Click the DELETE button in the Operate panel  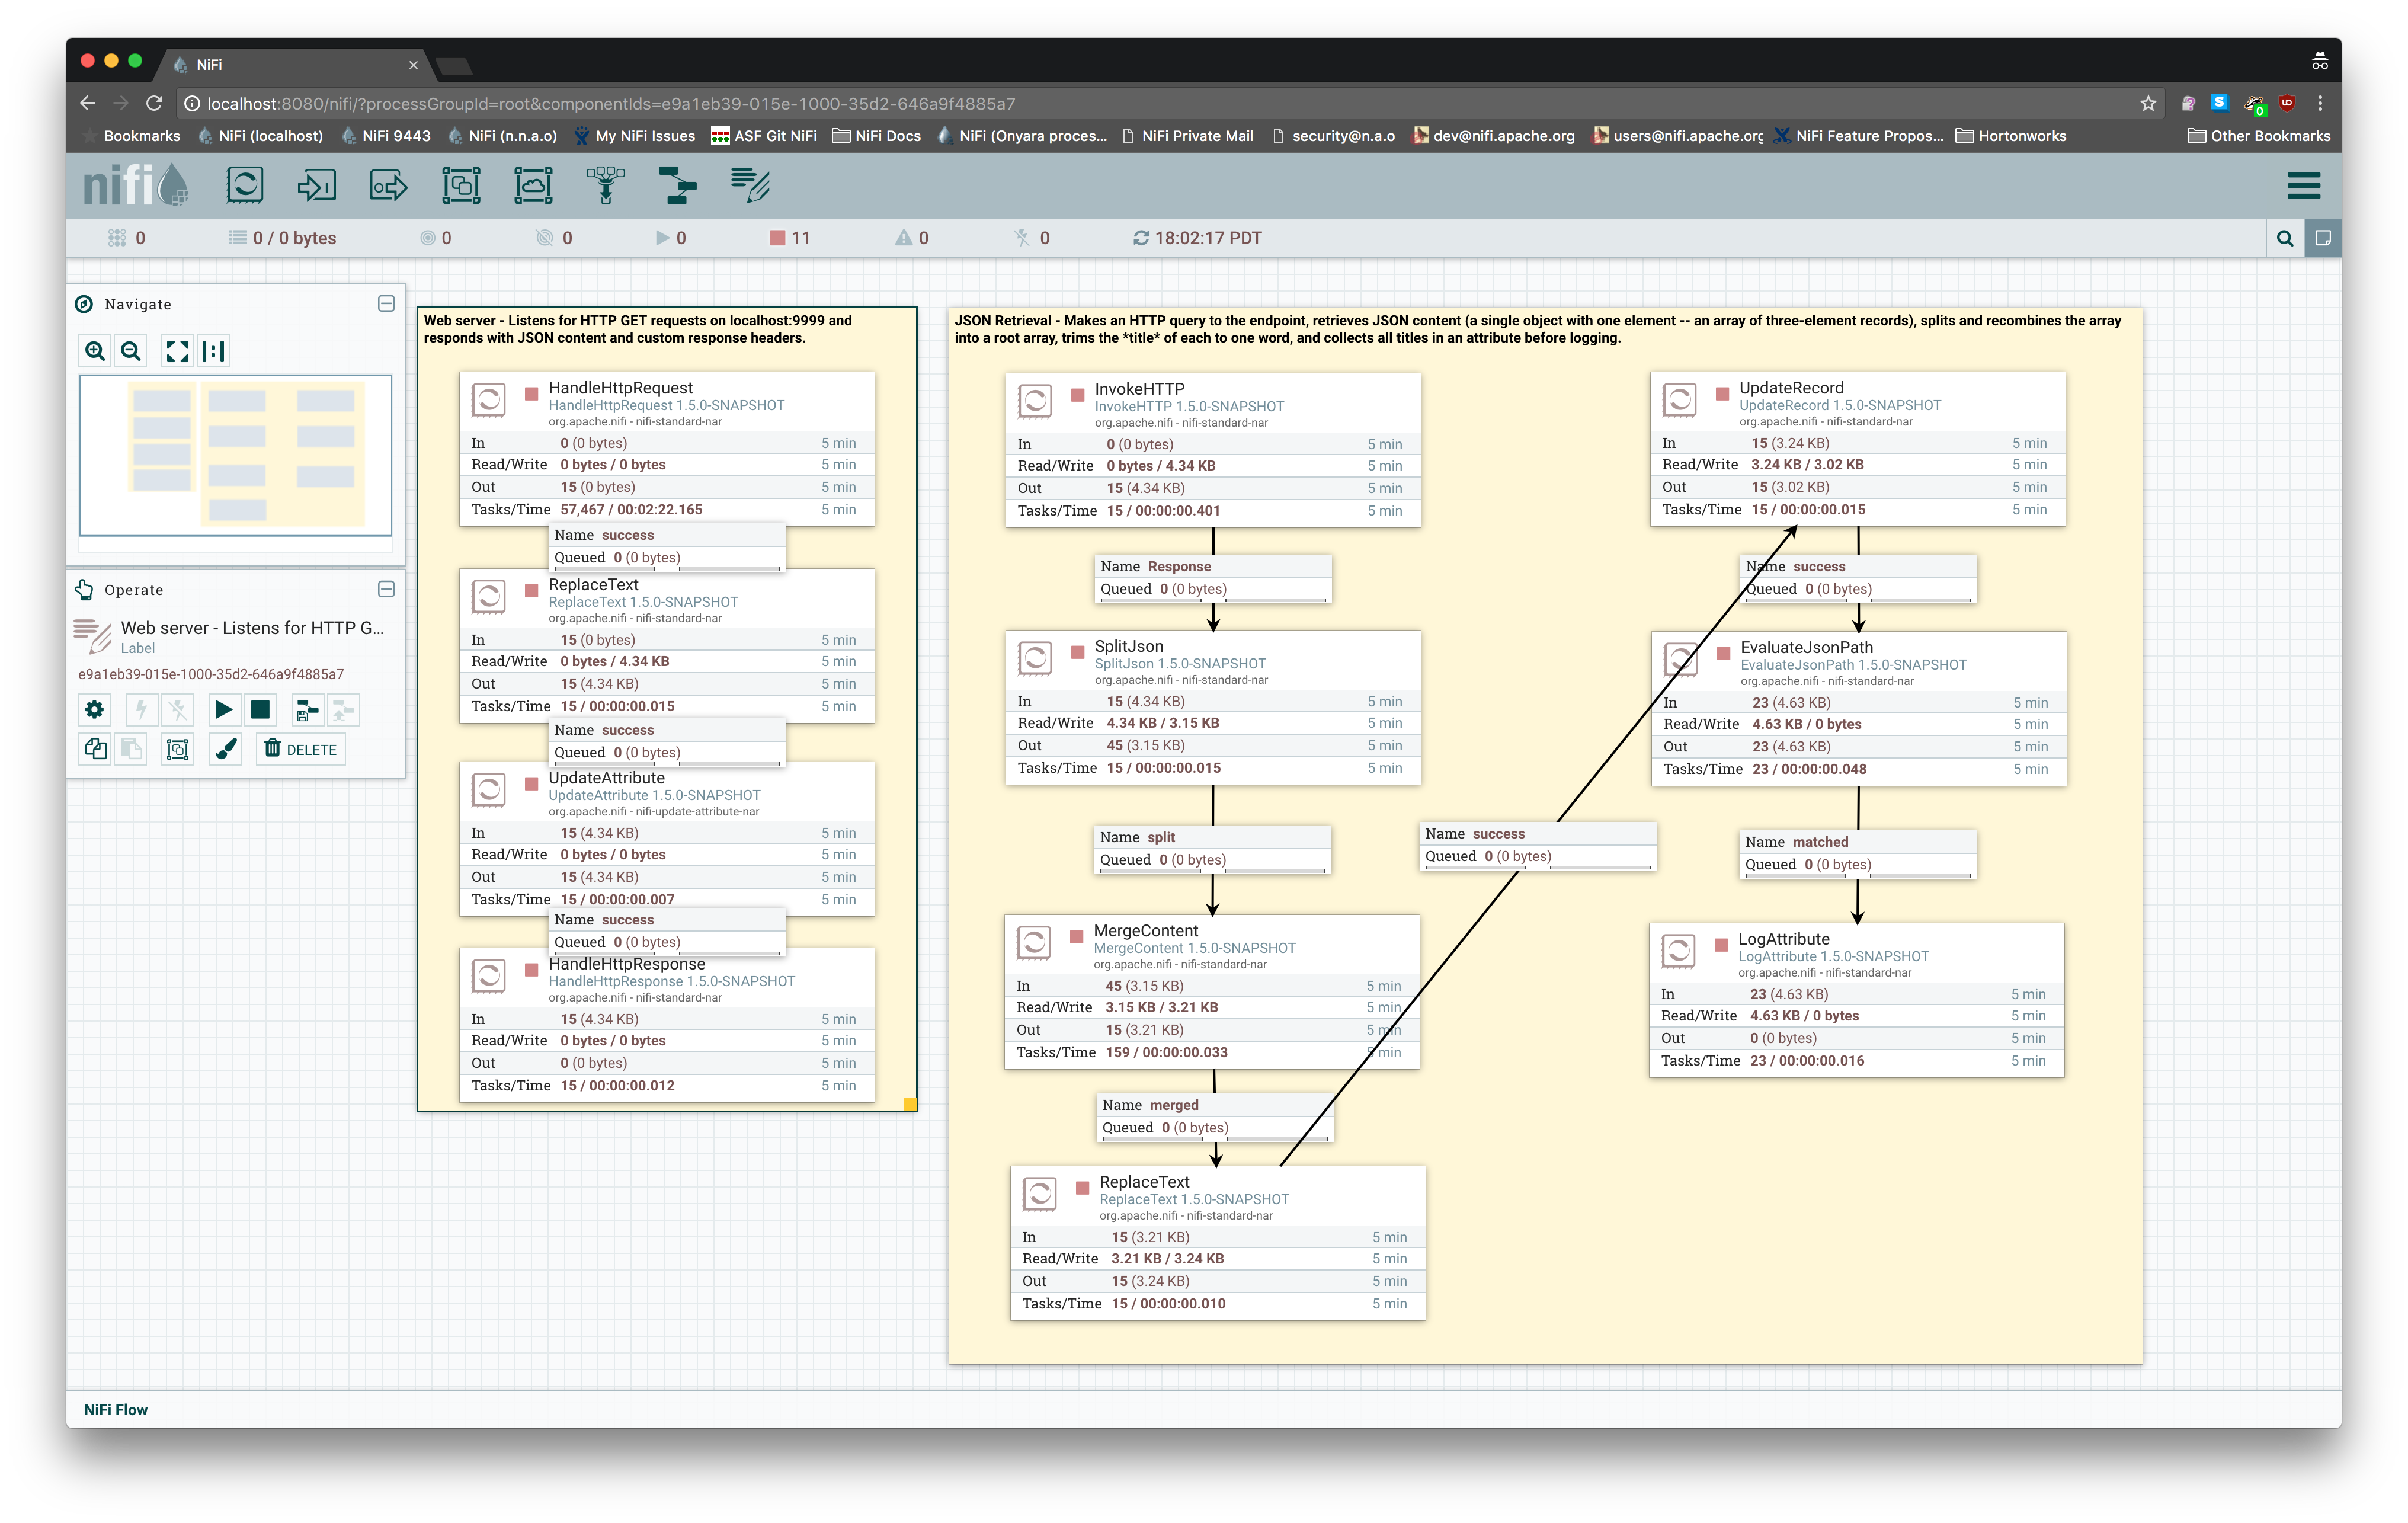pyautogui.click(x=300, y=748)
